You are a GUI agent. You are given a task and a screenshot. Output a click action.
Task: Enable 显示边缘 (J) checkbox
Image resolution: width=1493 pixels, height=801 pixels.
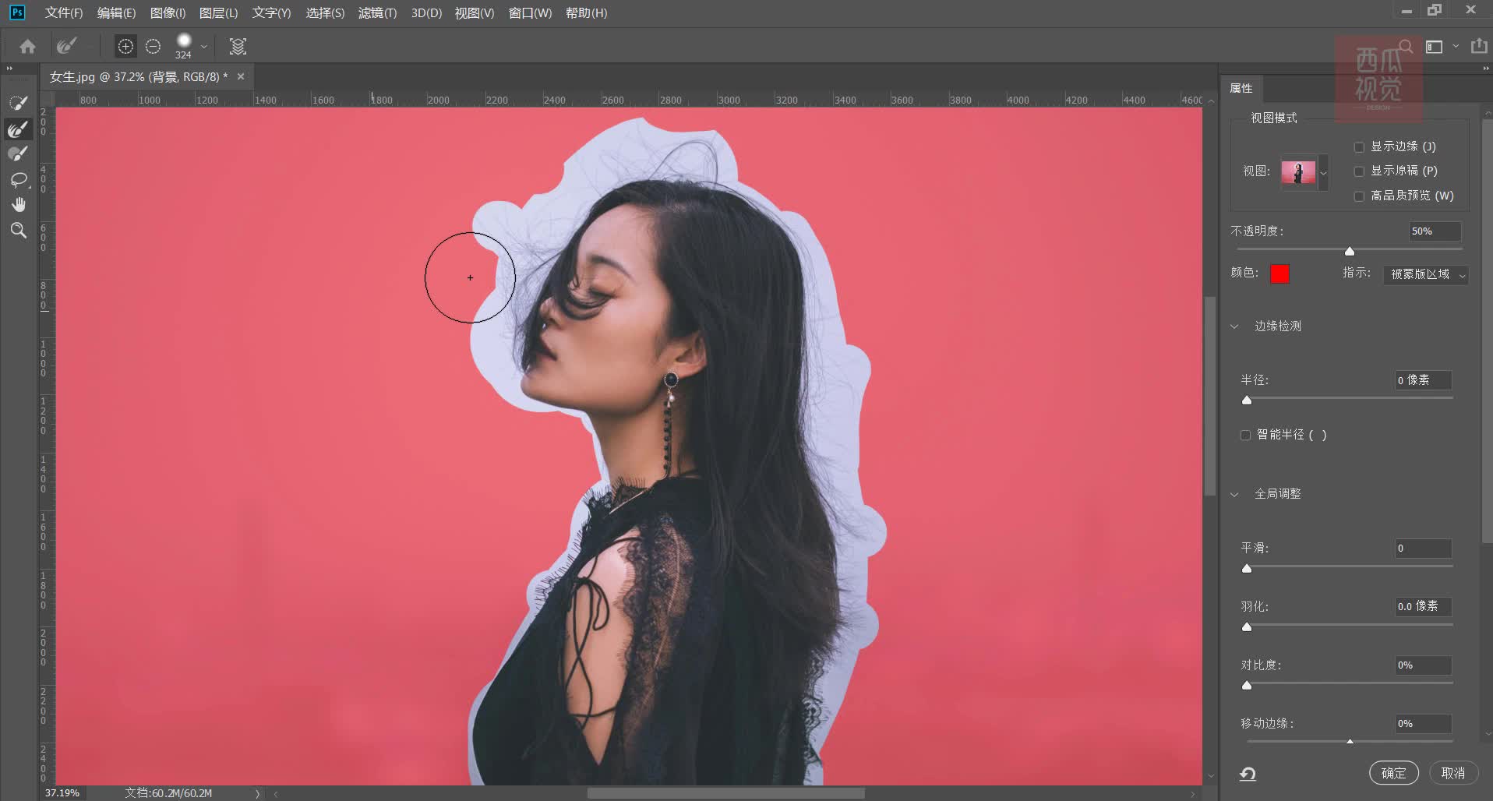[1359, 146]
